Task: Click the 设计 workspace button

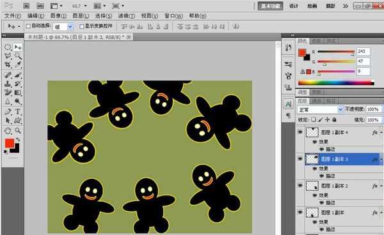Action: pos(294,6)
